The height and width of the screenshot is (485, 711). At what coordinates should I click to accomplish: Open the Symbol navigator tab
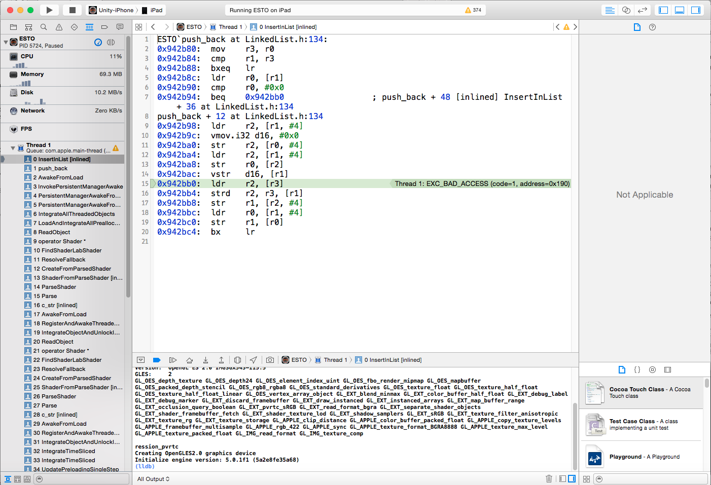(28, 27)
